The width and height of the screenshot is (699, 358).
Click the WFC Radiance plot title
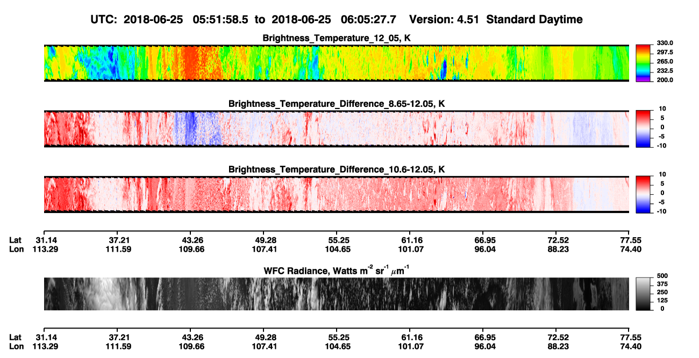pyautogui.click(x=337, y=271)
